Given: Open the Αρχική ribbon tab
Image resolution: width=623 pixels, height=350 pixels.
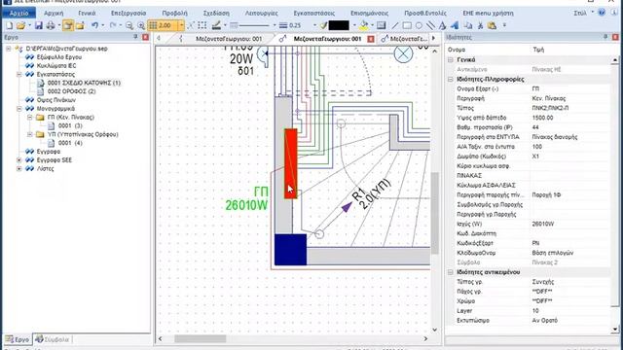Looking at the screenshot, I should [x=54, y=13].
